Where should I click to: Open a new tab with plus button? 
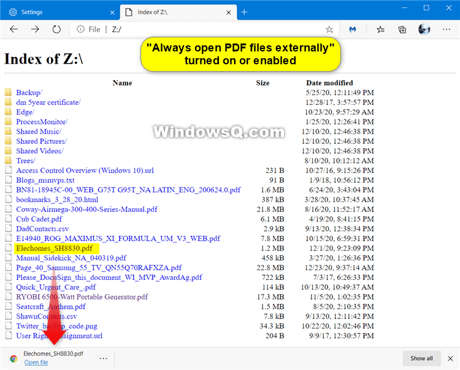click(244, 12)
